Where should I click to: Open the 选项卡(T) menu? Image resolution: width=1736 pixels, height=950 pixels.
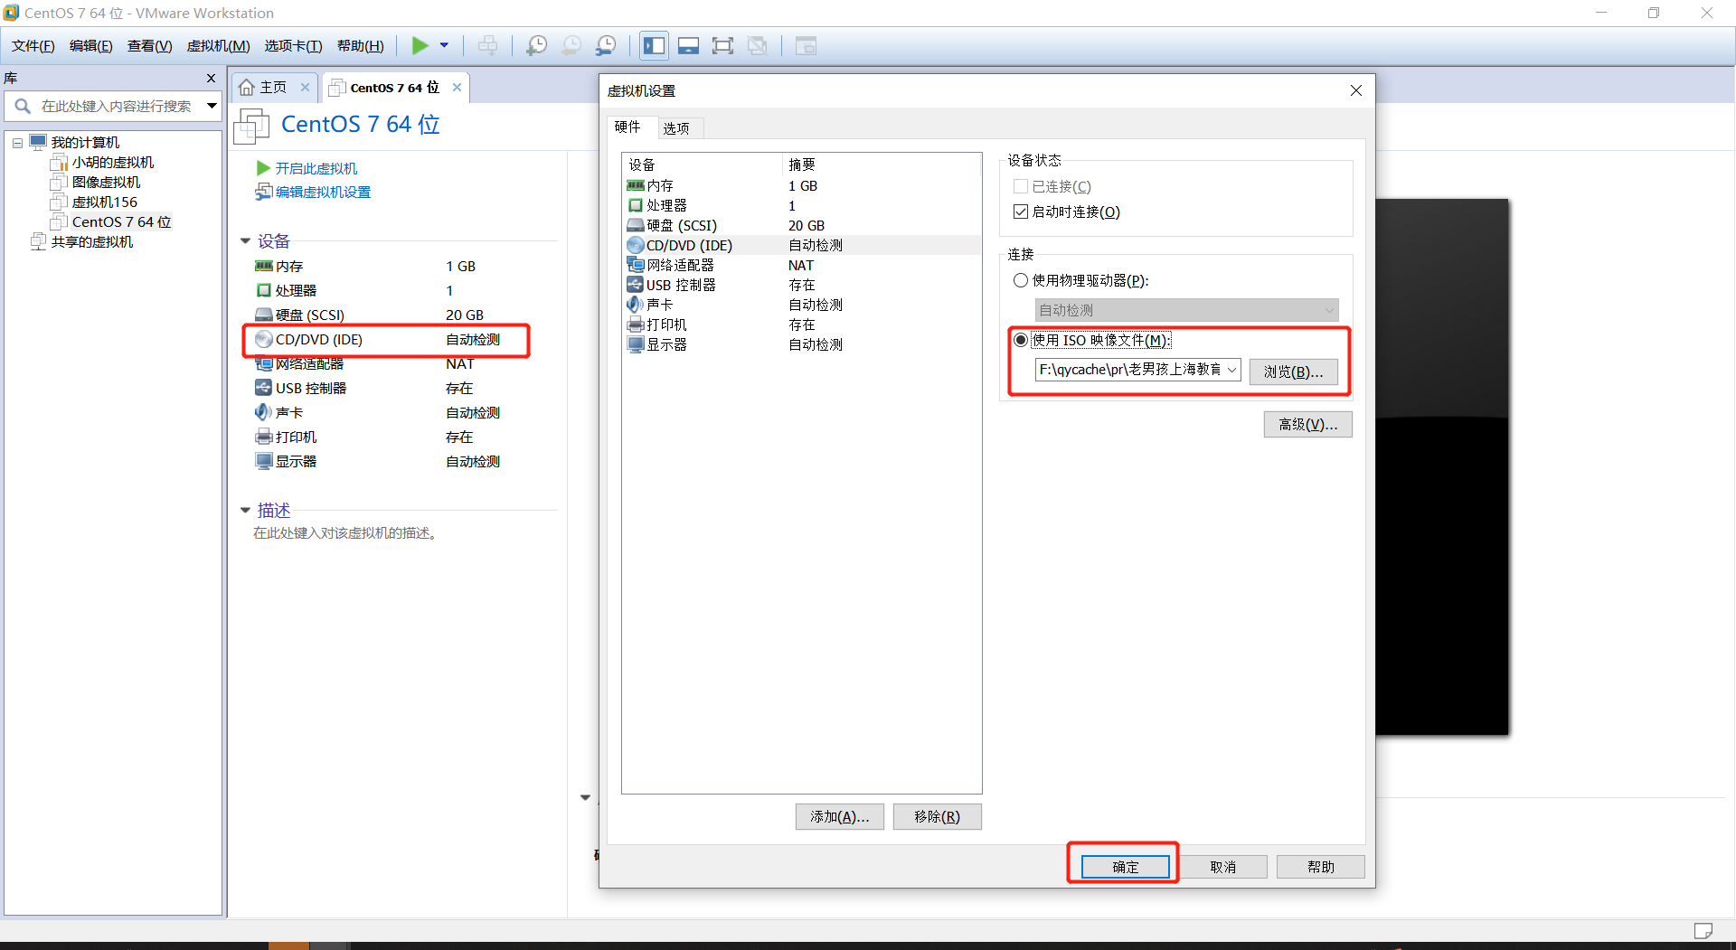[293, 46]
